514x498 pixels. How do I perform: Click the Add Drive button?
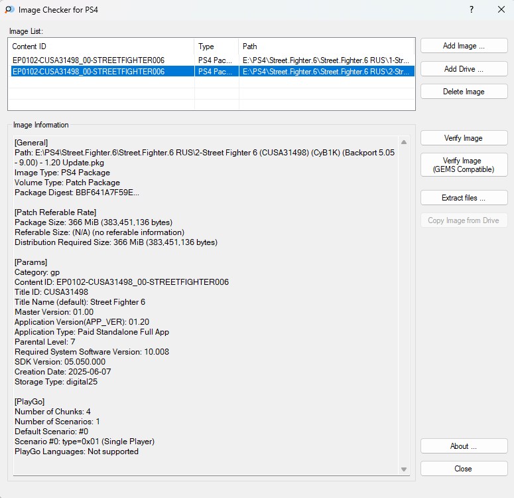(x=464, y=68)
